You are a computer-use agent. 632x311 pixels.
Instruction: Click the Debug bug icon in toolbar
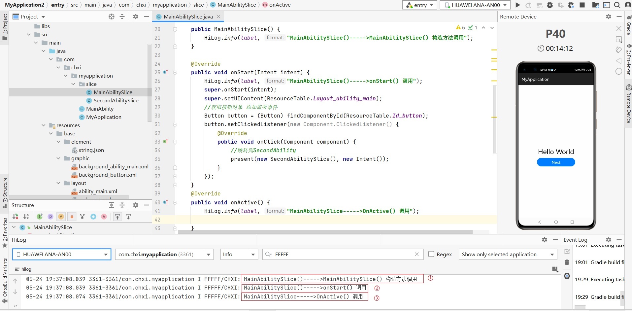[550, 5]
